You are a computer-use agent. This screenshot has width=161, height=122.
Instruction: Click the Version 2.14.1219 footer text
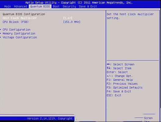tap(50, 119)
